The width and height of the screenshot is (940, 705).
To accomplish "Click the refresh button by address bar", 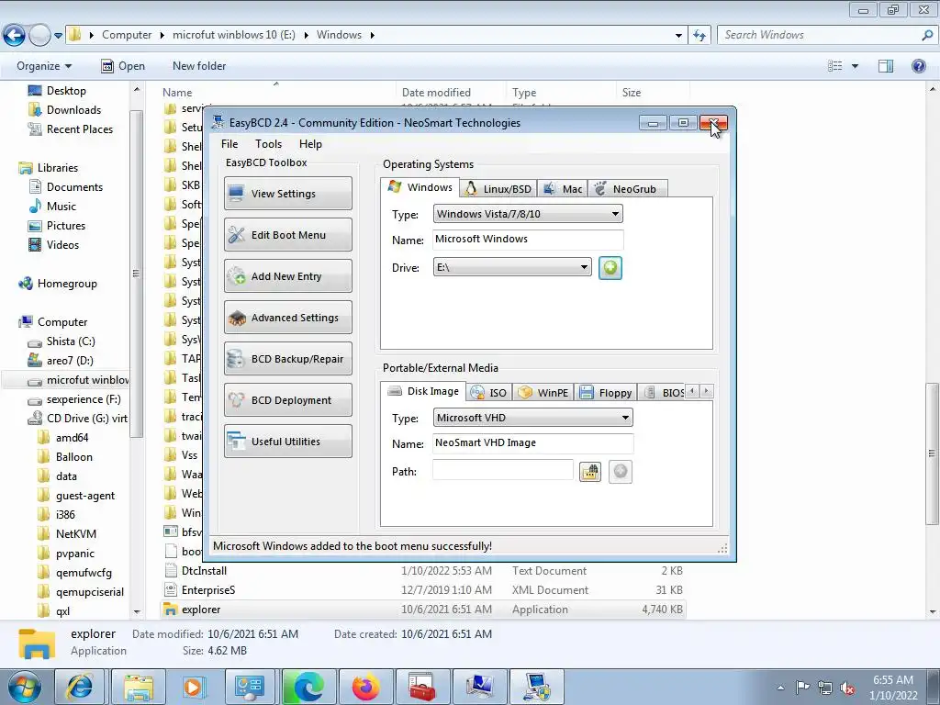I will pyautogui.click(x=699, y=36).
